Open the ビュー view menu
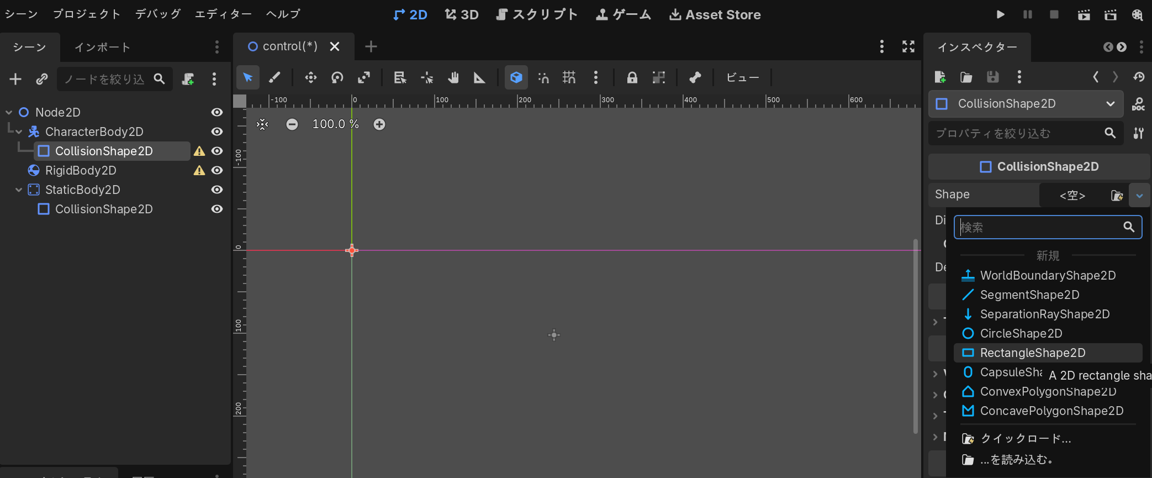 pos(743,77)
